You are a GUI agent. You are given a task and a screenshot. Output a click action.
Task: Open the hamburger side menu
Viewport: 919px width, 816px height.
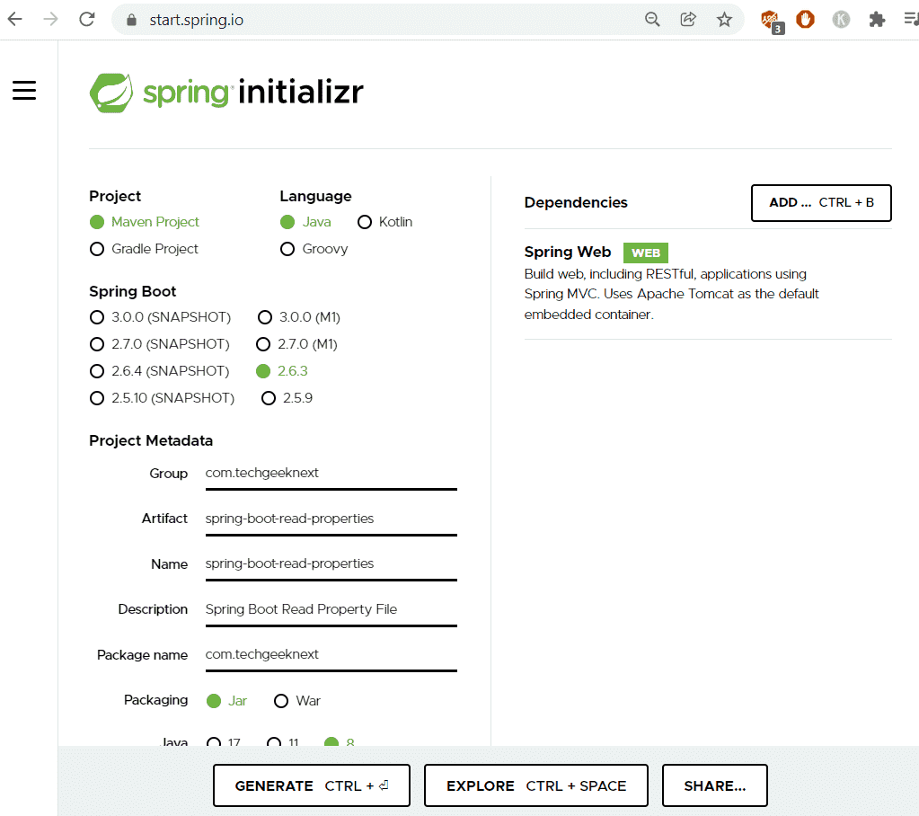(24, 90)
